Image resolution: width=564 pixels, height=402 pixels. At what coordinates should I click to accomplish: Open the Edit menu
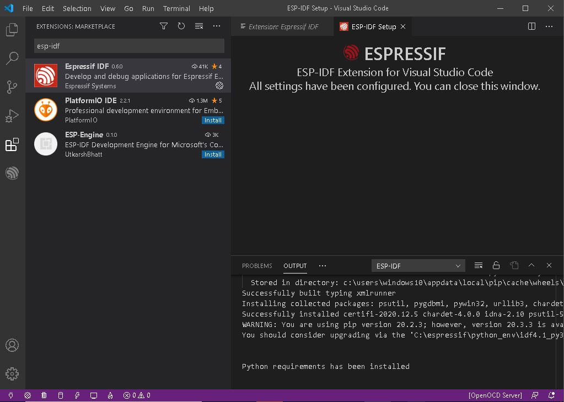pyautogui.click(x=48, y=8)
